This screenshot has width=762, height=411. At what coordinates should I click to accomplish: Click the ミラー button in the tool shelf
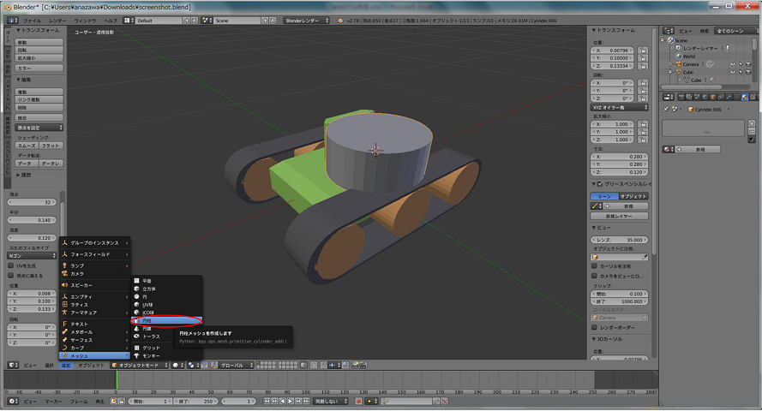click(x=39, y=67)
